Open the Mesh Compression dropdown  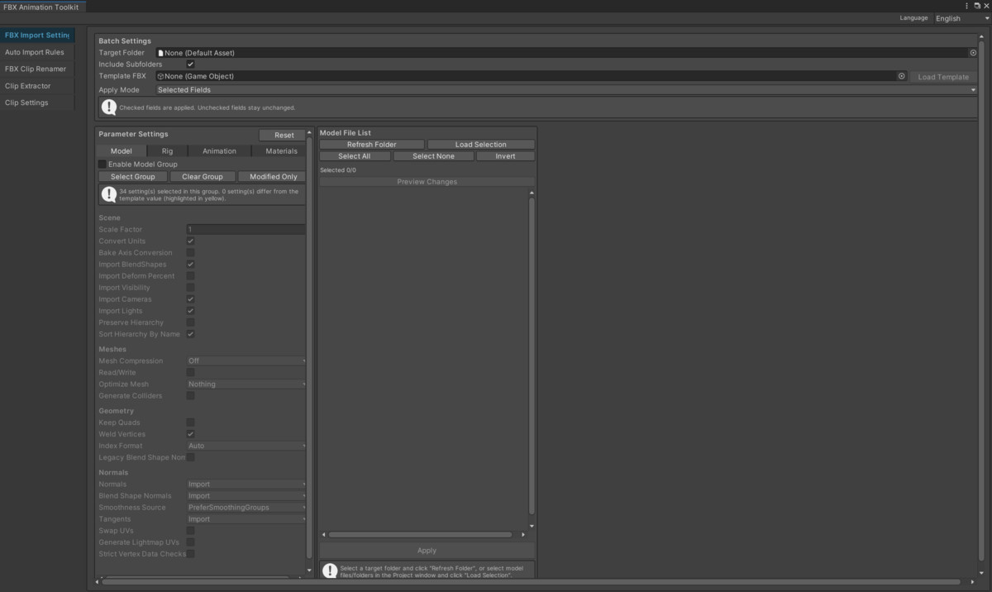246,361
